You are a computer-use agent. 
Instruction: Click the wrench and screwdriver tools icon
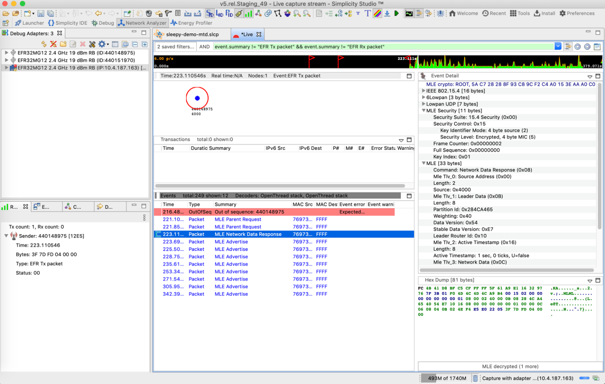click(92, 44)
